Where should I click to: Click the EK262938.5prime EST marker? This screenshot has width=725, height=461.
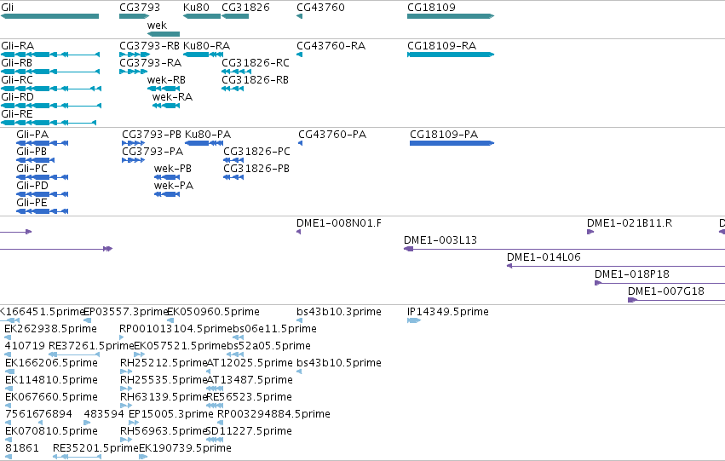click(8, 338)
